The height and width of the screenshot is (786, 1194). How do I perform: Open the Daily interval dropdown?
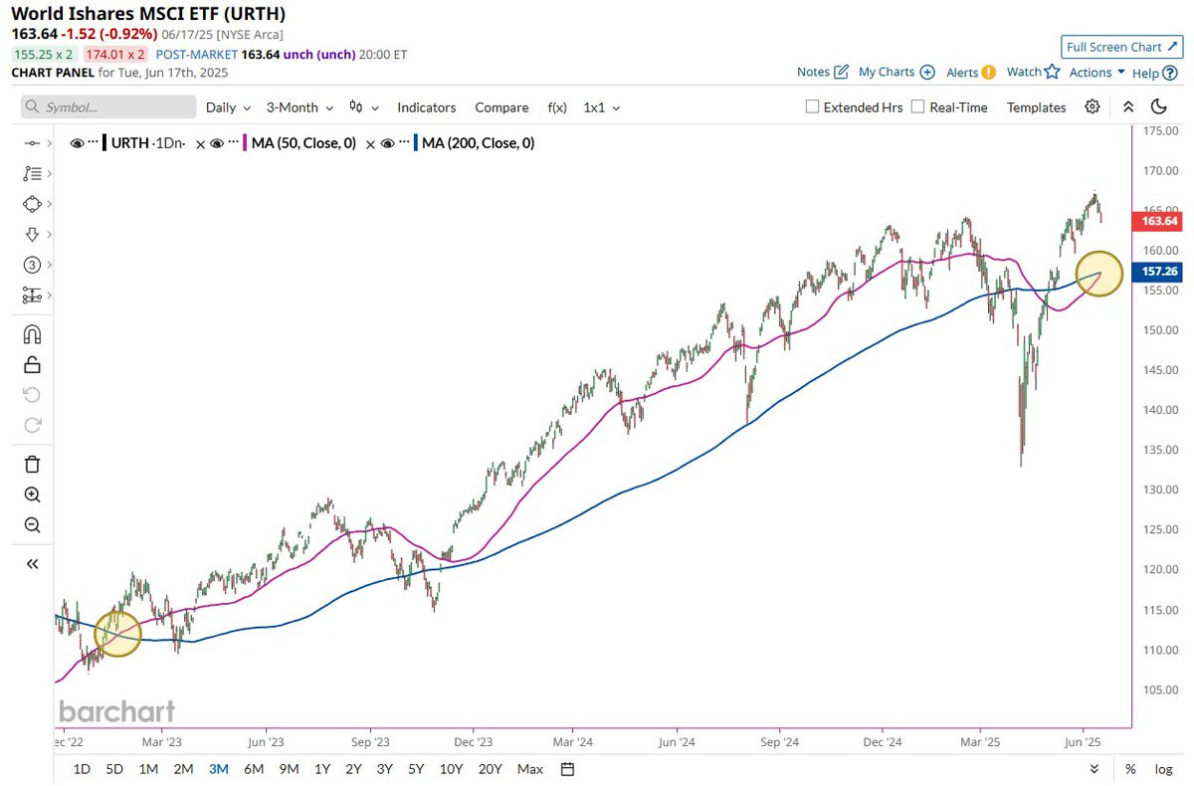228,107
